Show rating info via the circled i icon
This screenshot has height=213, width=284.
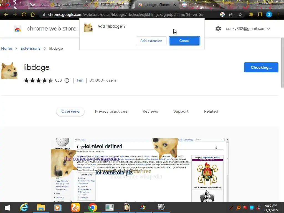pos(67,80)
